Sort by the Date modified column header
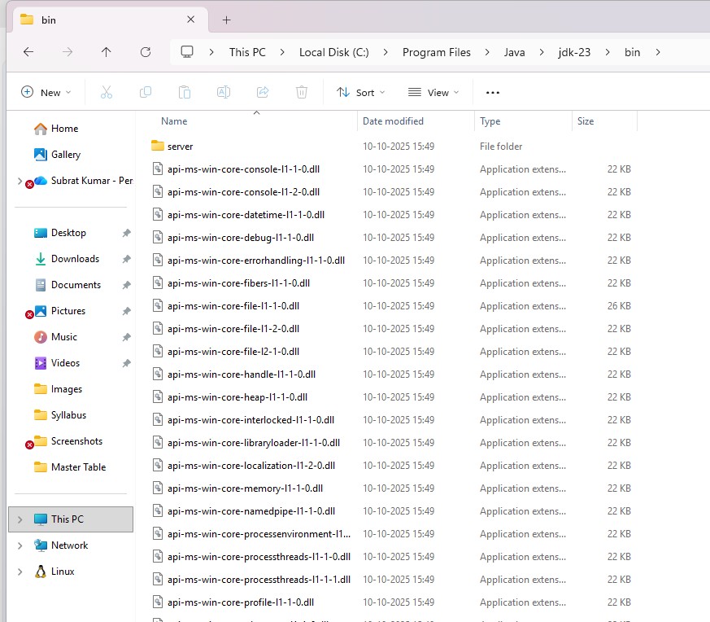Viewport: 710px width, 622px height. pyautogui.click(x=394, y=121)
